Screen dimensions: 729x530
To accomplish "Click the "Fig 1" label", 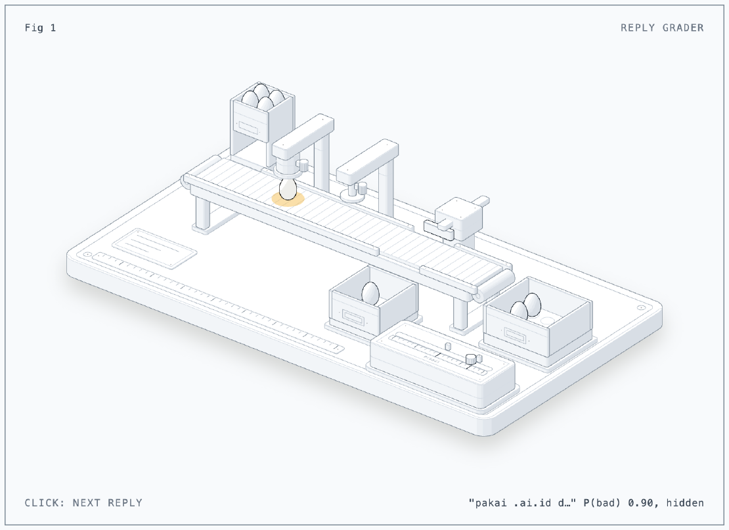I will 41,28.
